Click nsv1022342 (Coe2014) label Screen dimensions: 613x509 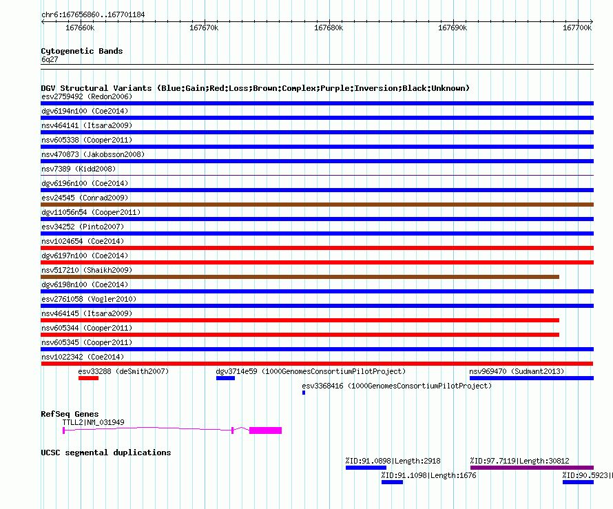pos(83,357)
